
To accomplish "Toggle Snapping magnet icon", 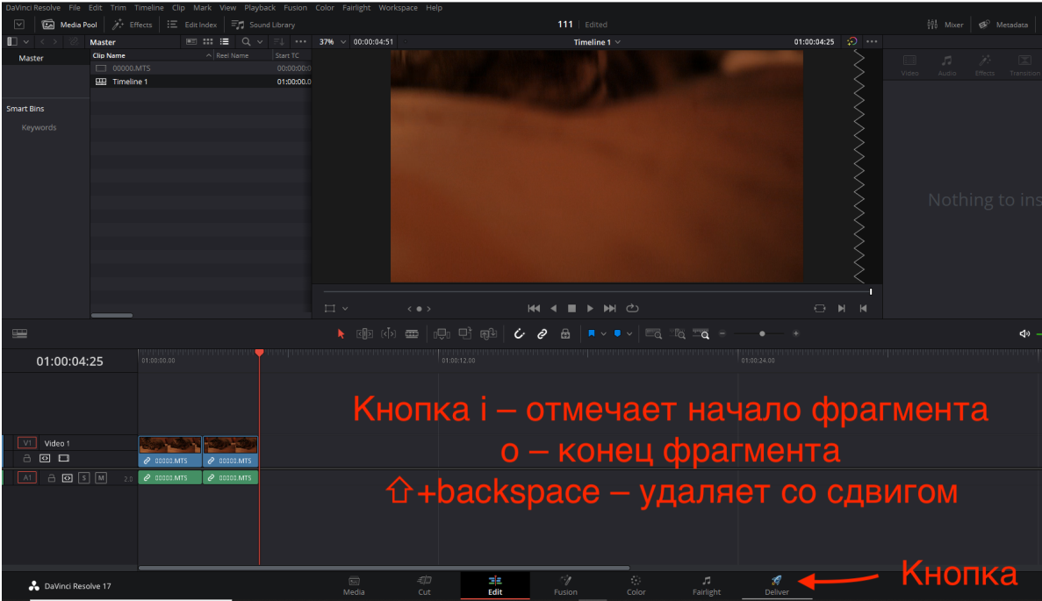I will point(519,334).
